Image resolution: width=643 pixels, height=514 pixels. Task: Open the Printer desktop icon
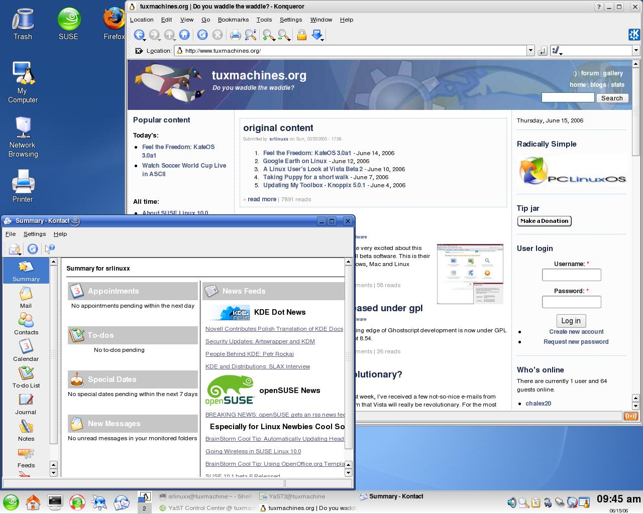(23, 186)
